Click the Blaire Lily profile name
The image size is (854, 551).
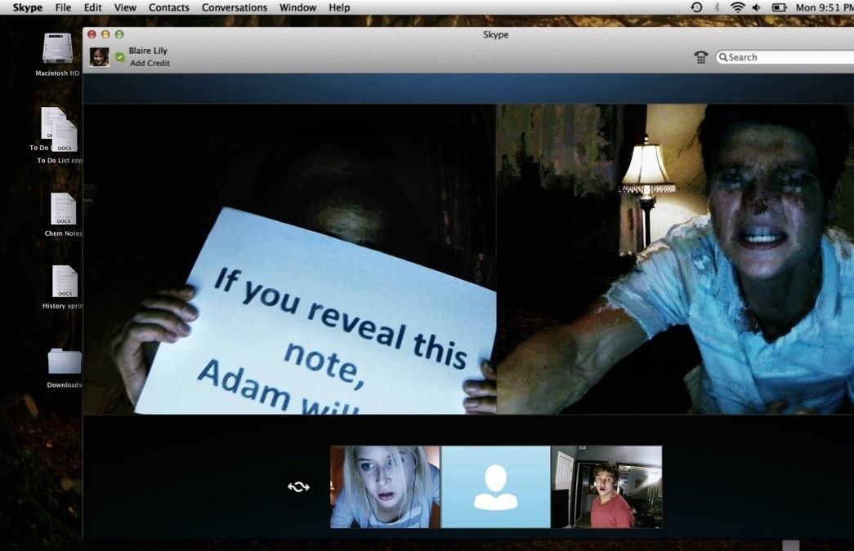(148, 51)
